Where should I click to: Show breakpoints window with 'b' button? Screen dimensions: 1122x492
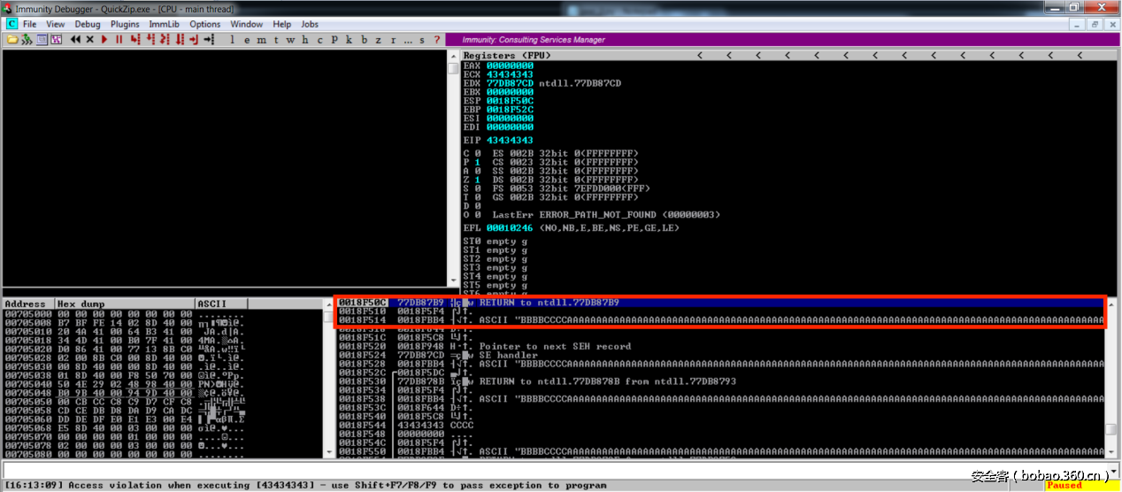click(x=364, y=40)
